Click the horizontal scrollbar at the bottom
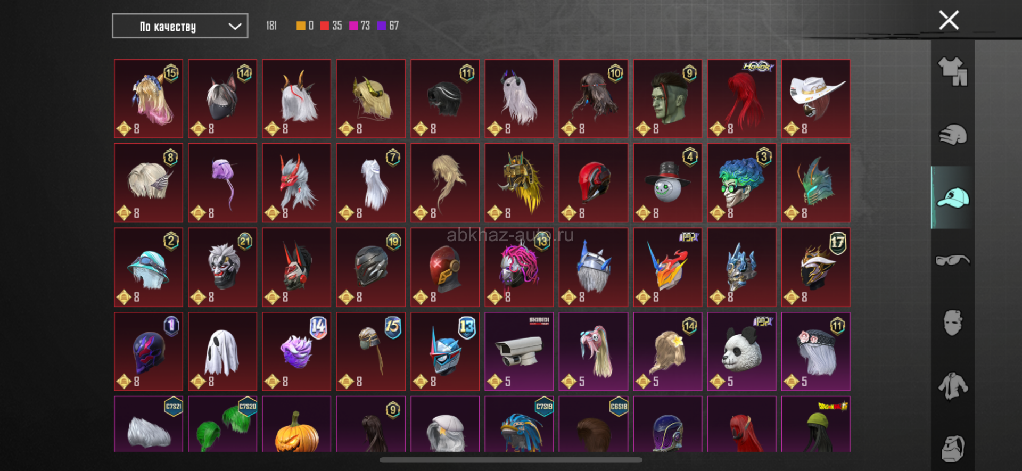Screen dimensions: 1022x471 (x=511, y=460)
